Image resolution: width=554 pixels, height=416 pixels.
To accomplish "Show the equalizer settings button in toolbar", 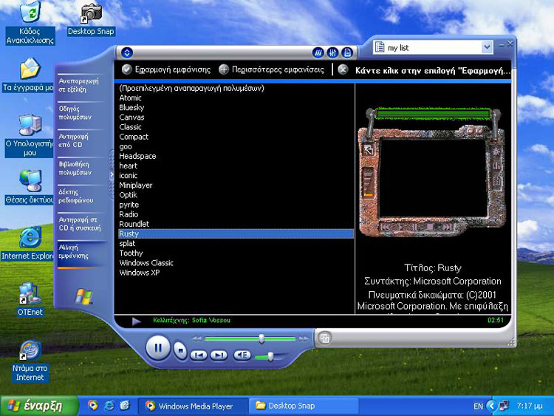I will [332, 53].
